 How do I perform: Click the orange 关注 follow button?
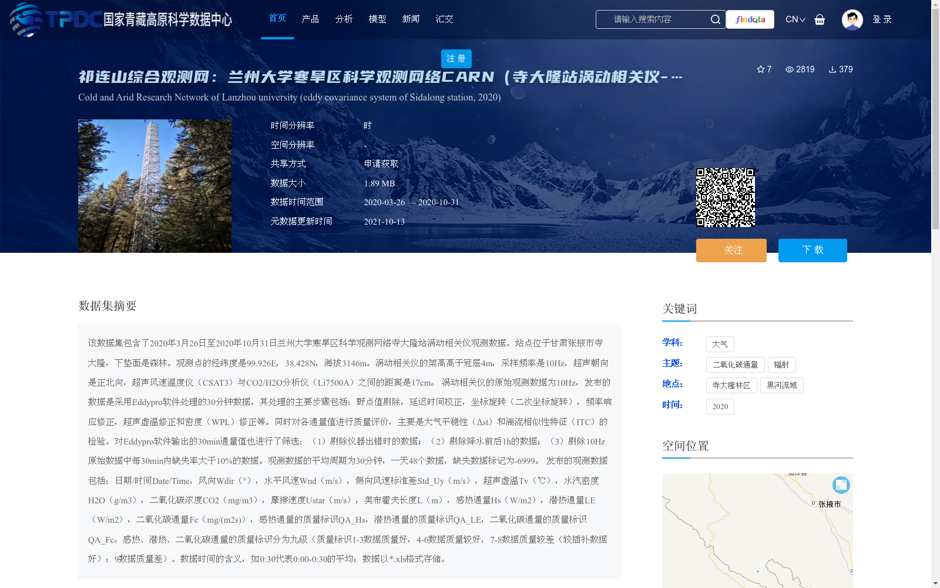coord(731,250)
